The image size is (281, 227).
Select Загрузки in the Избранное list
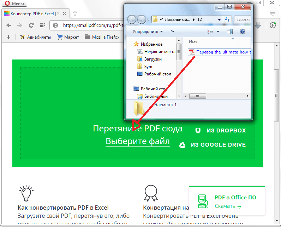153,59
